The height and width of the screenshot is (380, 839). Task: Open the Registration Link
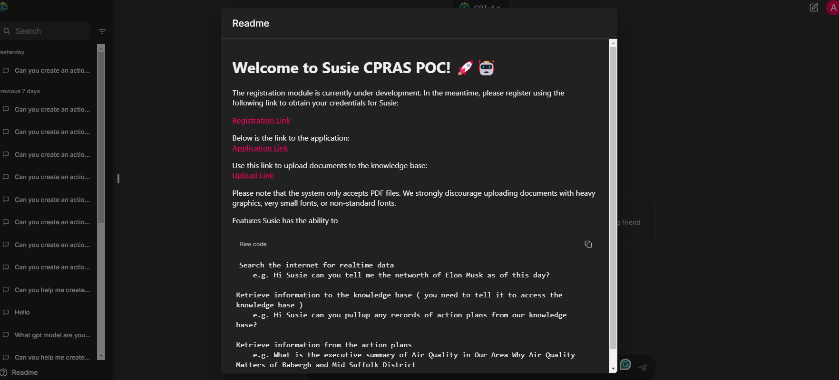click(261, 121)
